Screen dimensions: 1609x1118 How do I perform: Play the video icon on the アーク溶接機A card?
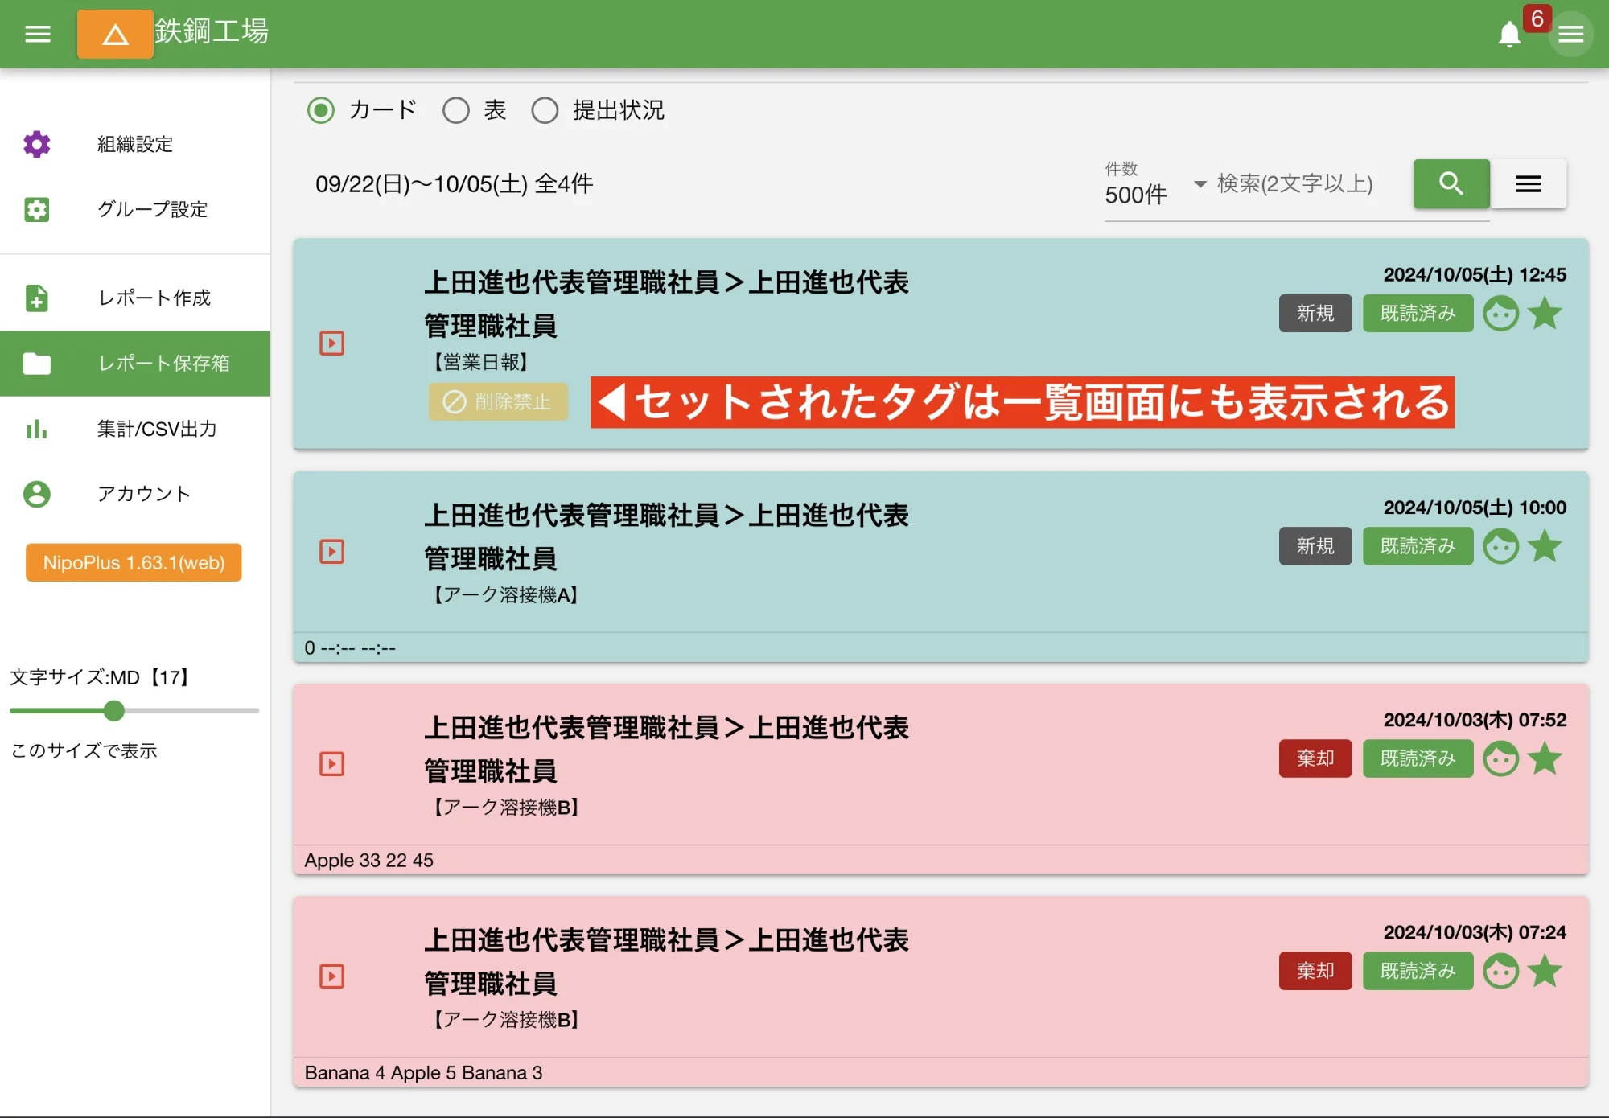331,551
